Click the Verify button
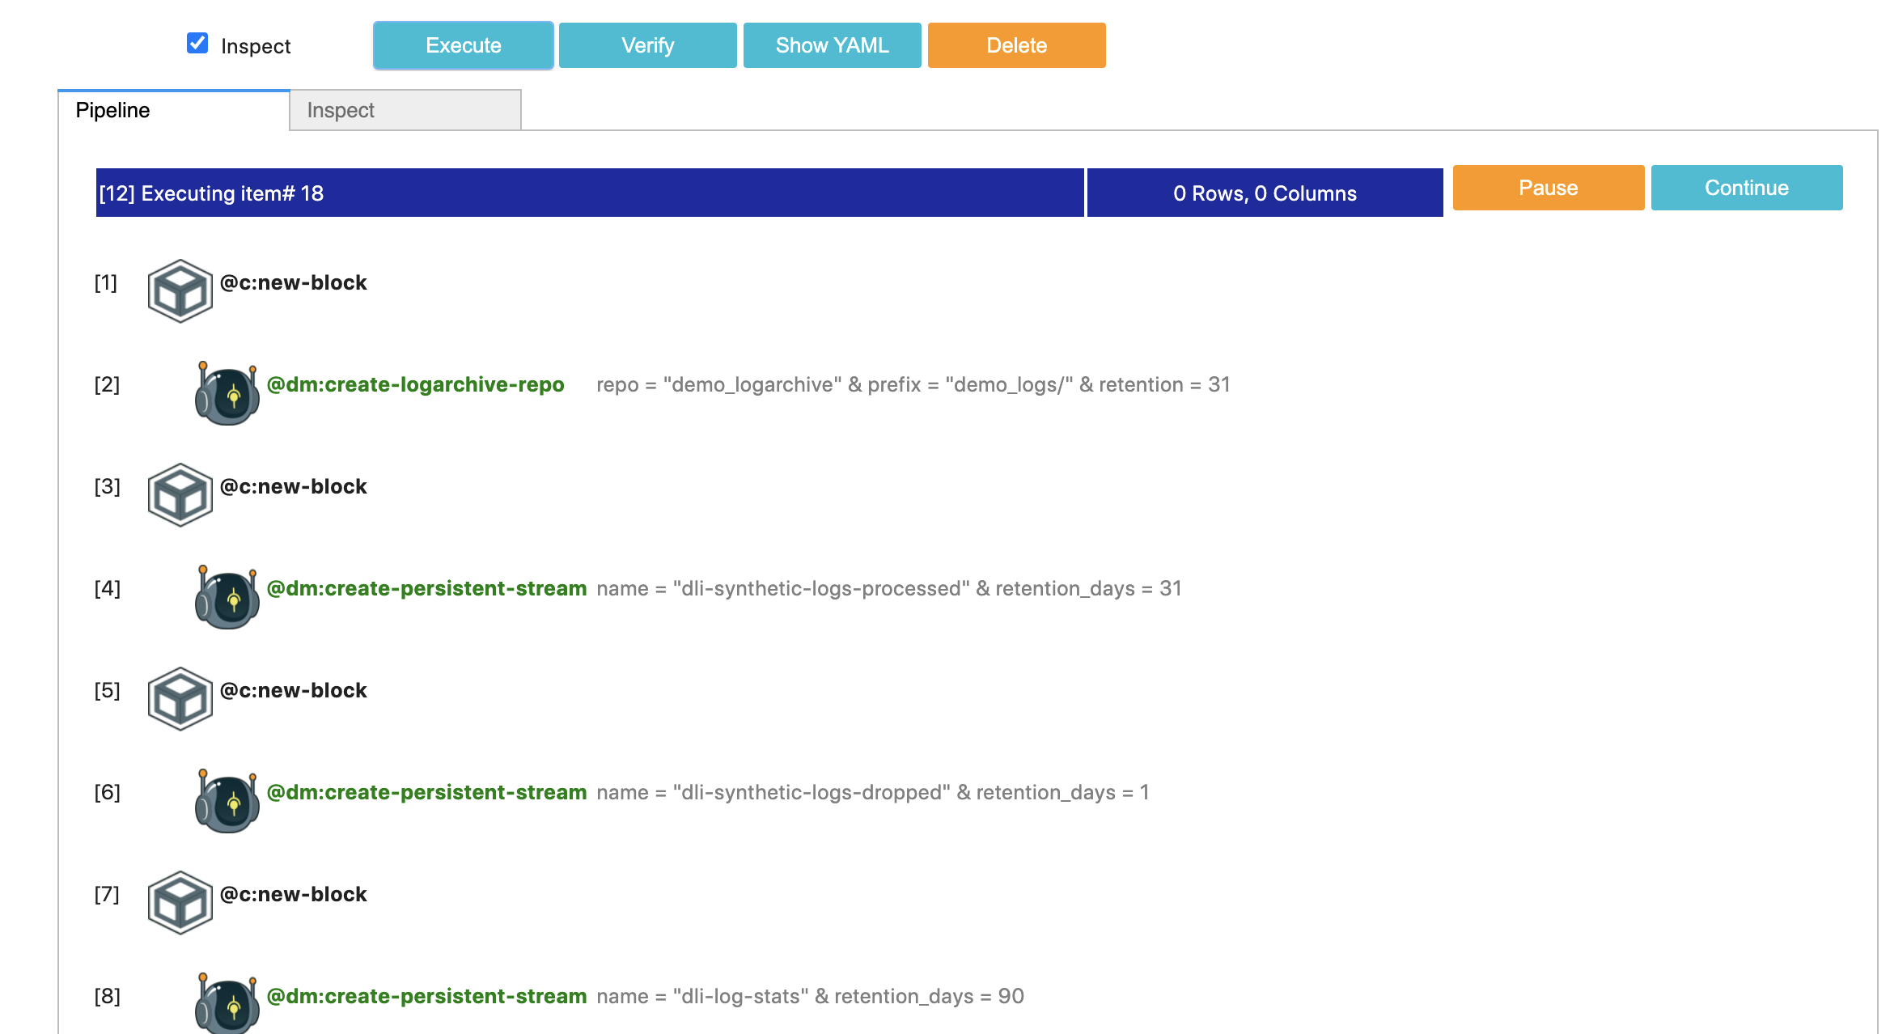 coord(647,45)
